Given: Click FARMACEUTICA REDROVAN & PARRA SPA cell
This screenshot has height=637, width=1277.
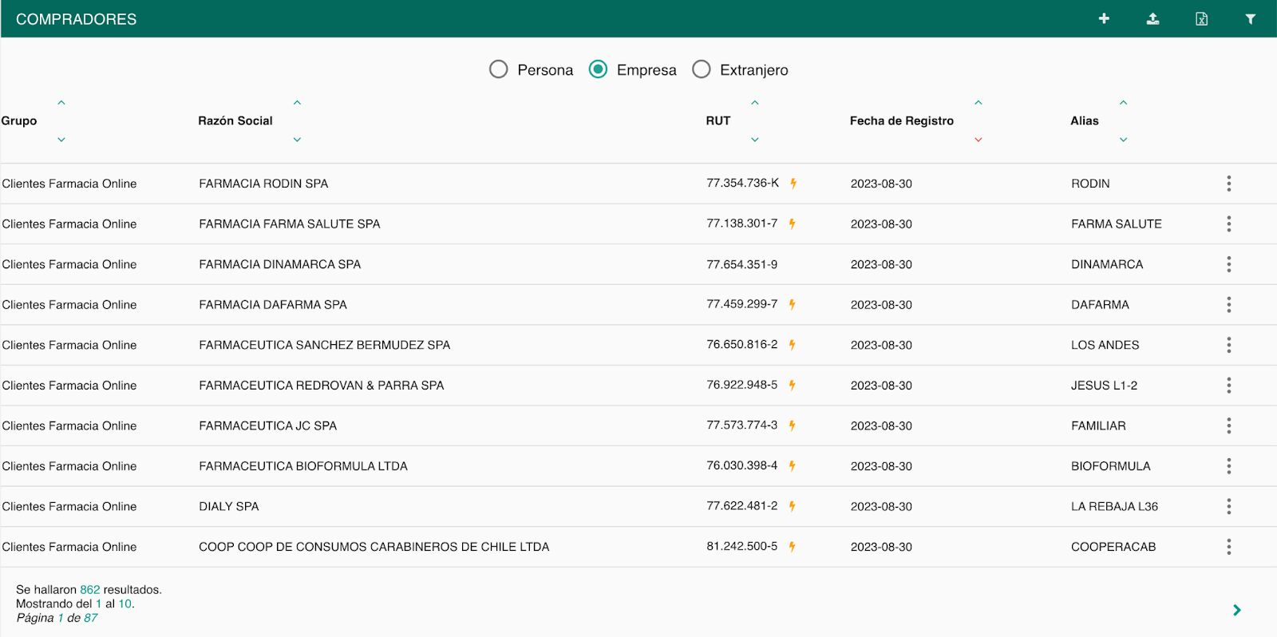Looking at the screenshot, I should coord(322,386).
